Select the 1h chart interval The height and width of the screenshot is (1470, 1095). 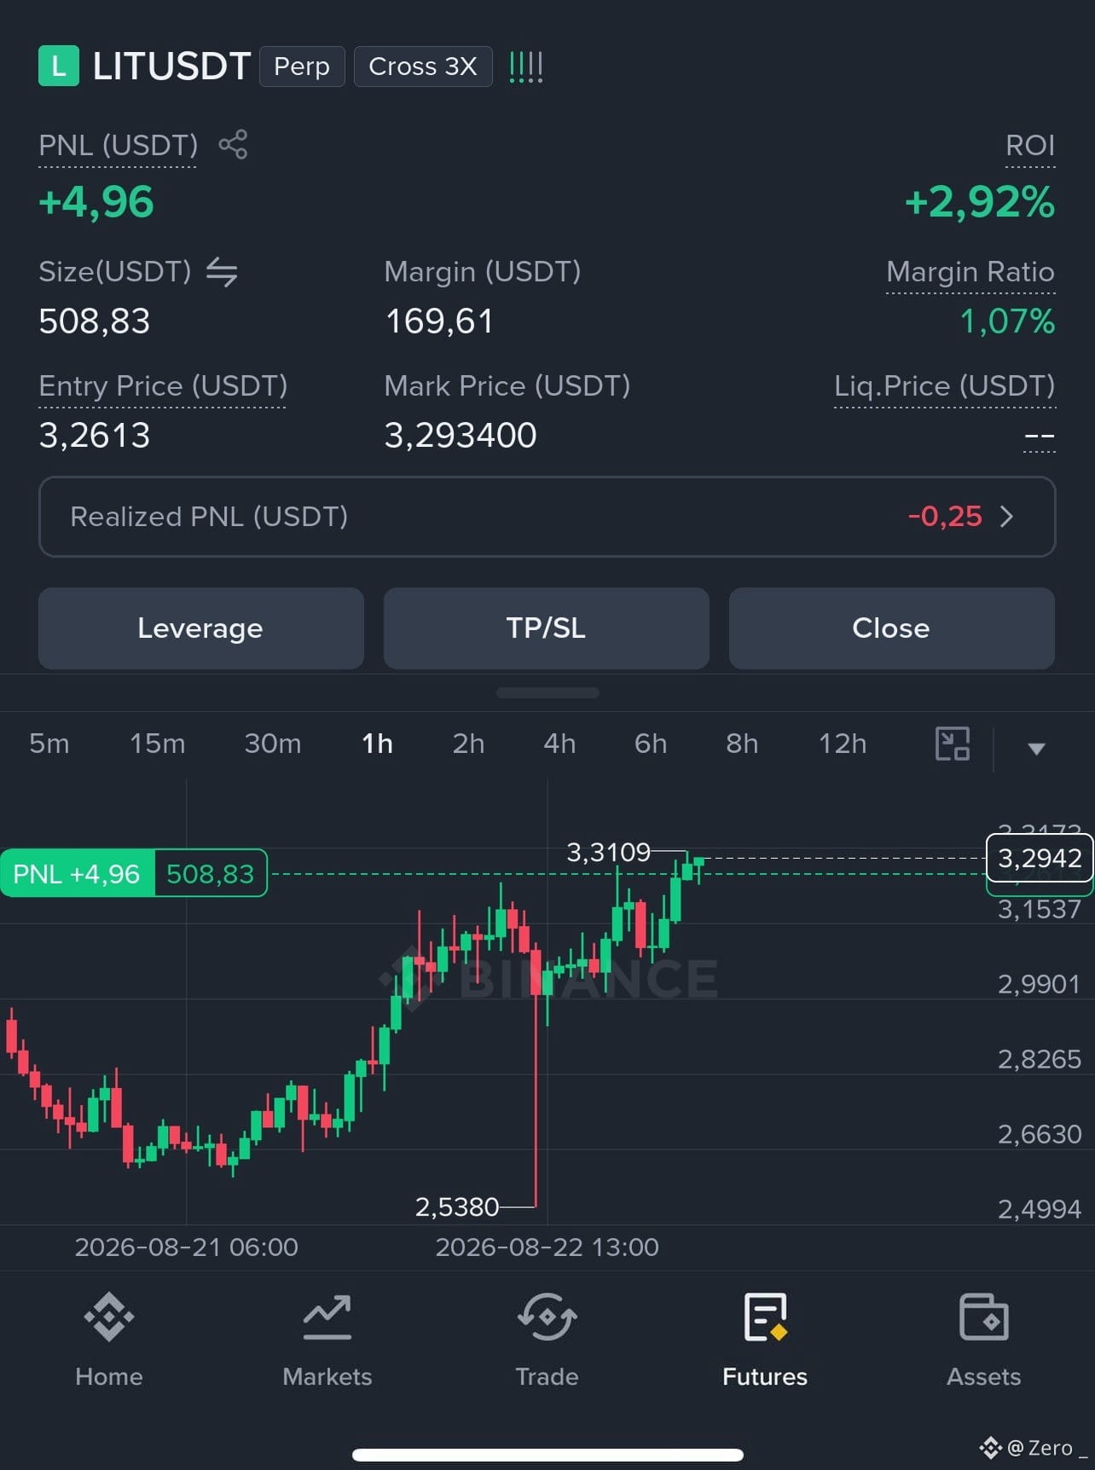pos(377,744)
